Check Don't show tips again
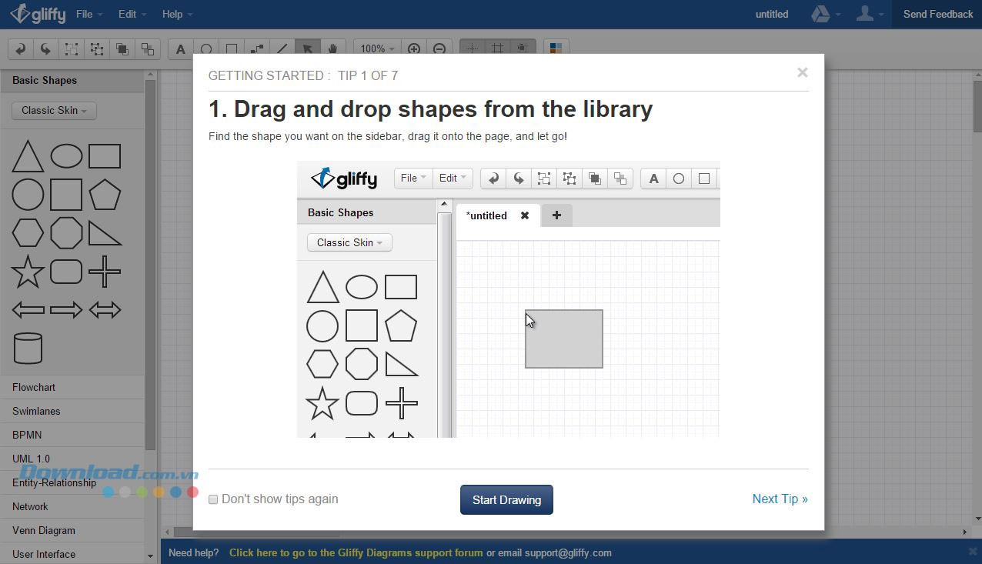Viewport: 982px width, 564px height. 213,499
